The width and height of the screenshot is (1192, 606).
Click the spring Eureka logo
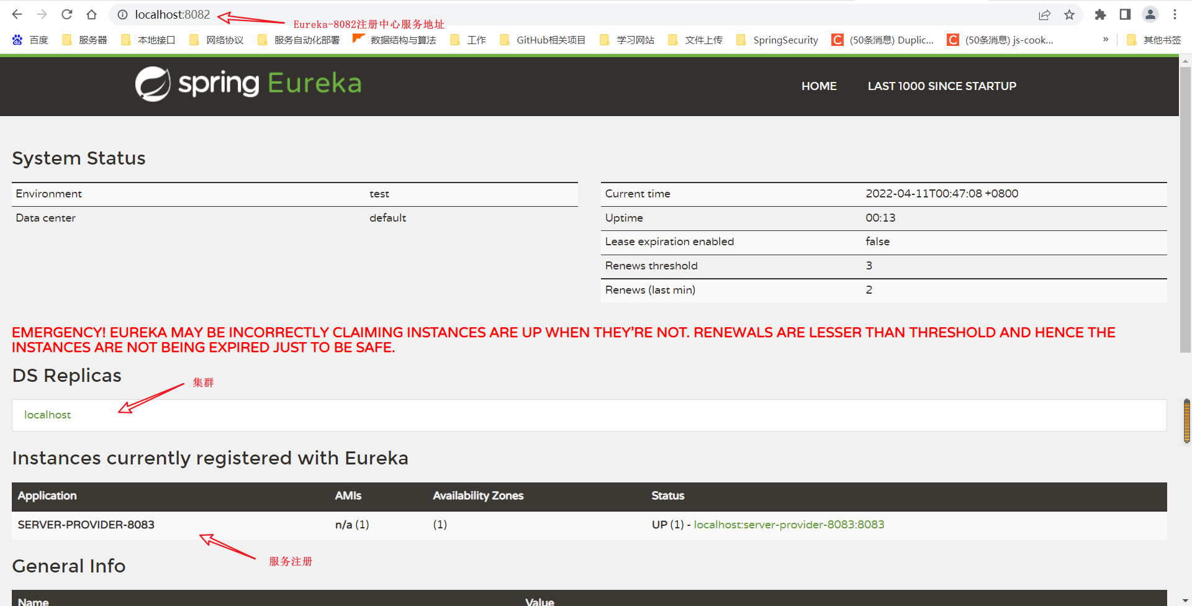tap(248, 84)
